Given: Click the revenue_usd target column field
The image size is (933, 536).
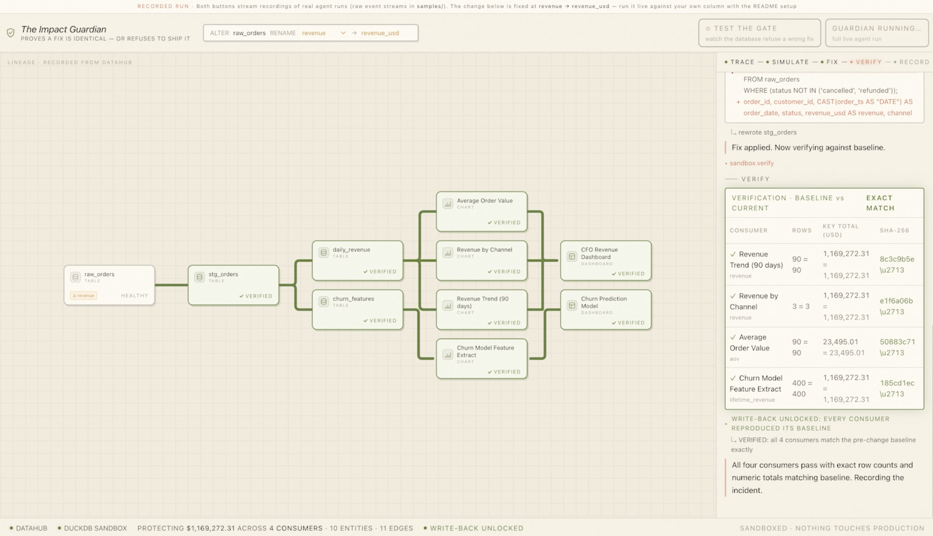Looking at the screenshot, I should (380, 33).
